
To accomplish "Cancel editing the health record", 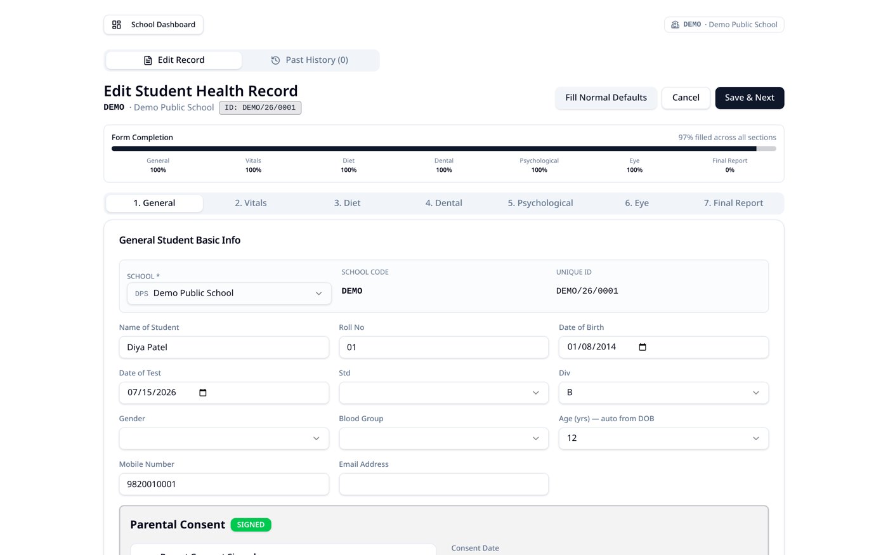I will tap(686, 98).
